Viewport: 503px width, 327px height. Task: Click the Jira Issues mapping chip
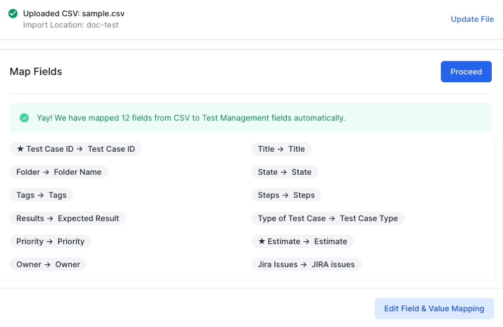pos(306,264)
